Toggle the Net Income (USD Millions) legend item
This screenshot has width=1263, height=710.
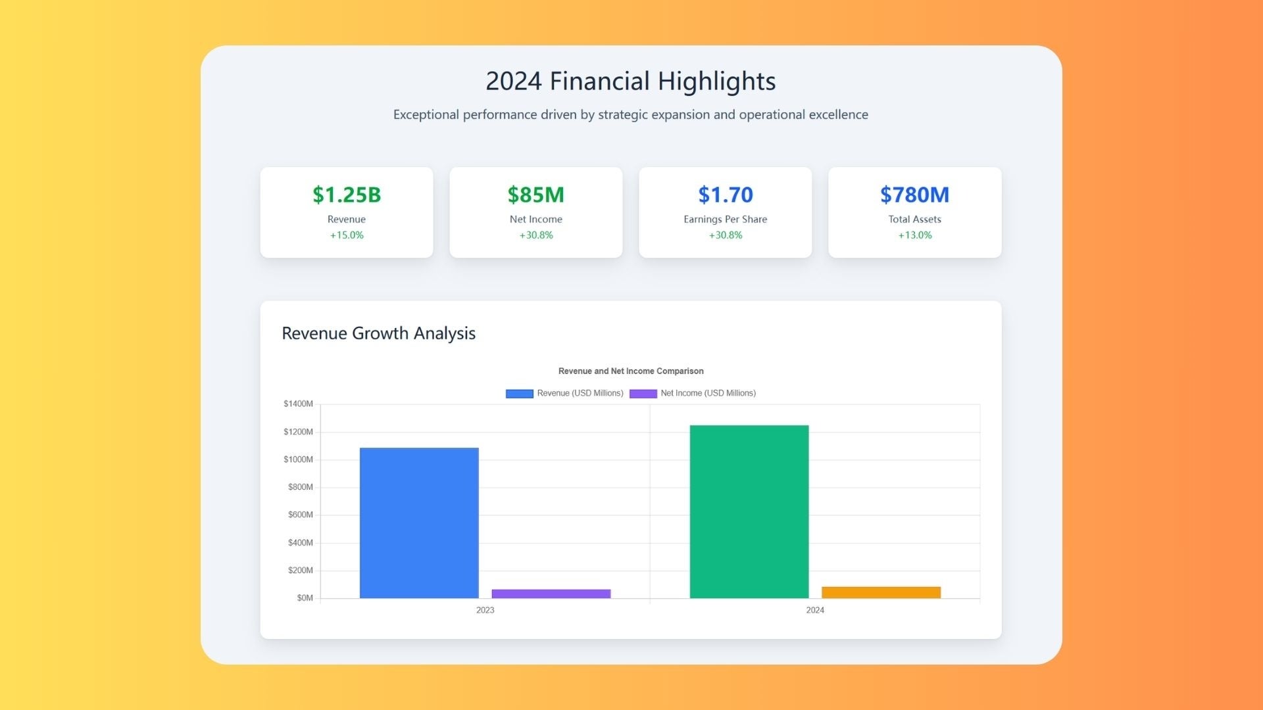pyautogui.click(x=708, y=393)
